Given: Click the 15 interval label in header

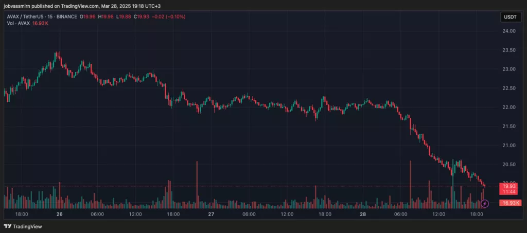Looking at the screenshot, I should pyautogui.click(x=50, y=16).
